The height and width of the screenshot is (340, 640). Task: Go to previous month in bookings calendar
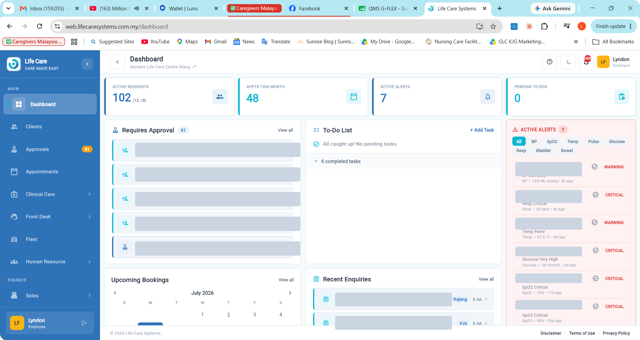[115, 293]
